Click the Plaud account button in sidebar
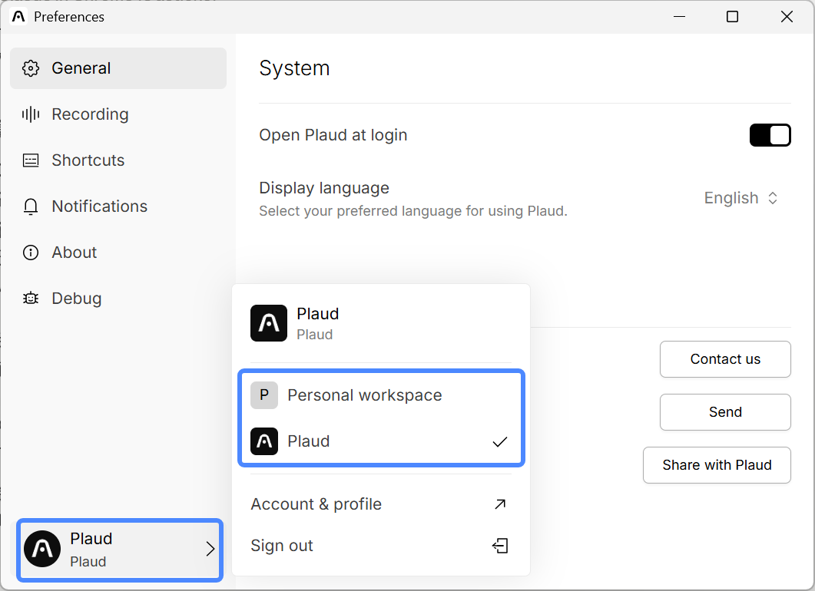Image resolution: width=815 pixels, height=591 pixels. click(120, 550)
